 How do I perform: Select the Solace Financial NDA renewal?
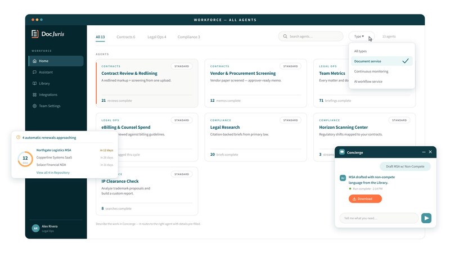75,165
